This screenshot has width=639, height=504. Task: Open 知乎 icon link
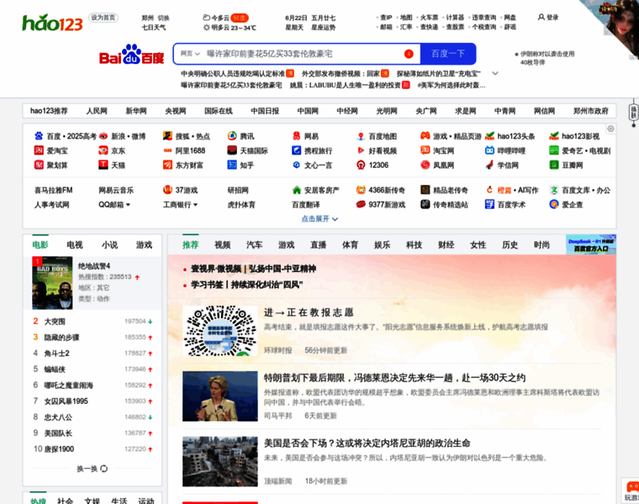232,165
